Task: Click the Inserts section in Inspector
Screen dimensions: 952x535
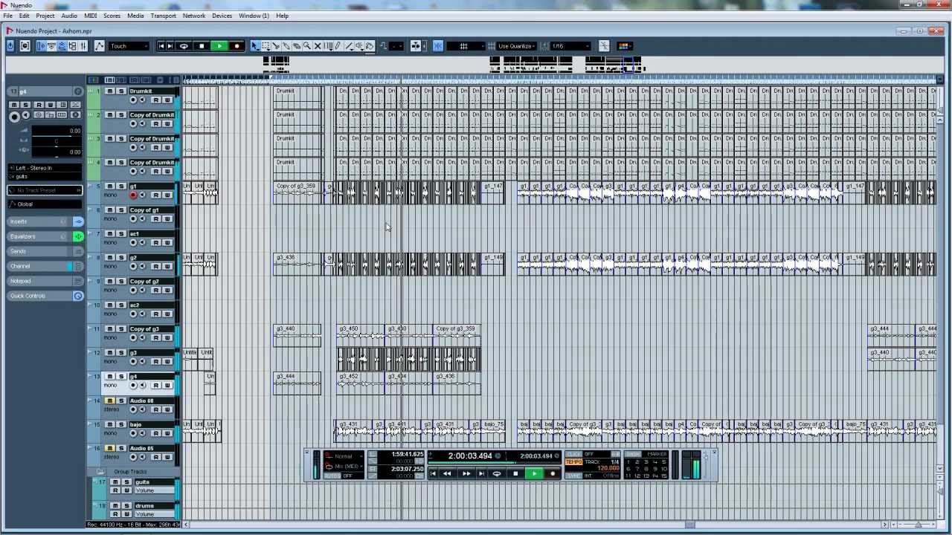Action: coord(39,221)
